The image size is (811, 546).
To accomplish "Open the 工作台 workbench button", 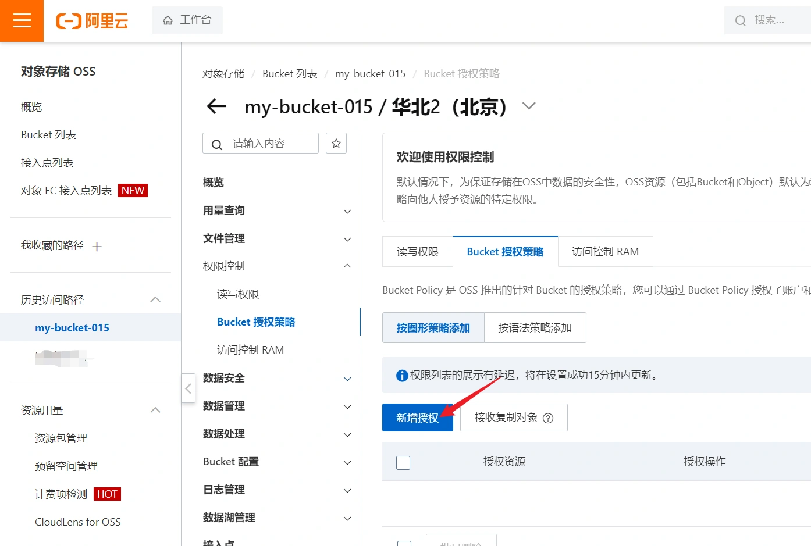I will [x=187, y=20].
